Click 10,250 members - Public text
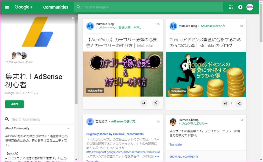 tap(19, 62)
